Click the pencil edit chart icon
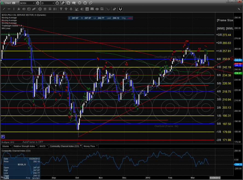Viewport: 243px width, 180px height. [63, 3]
